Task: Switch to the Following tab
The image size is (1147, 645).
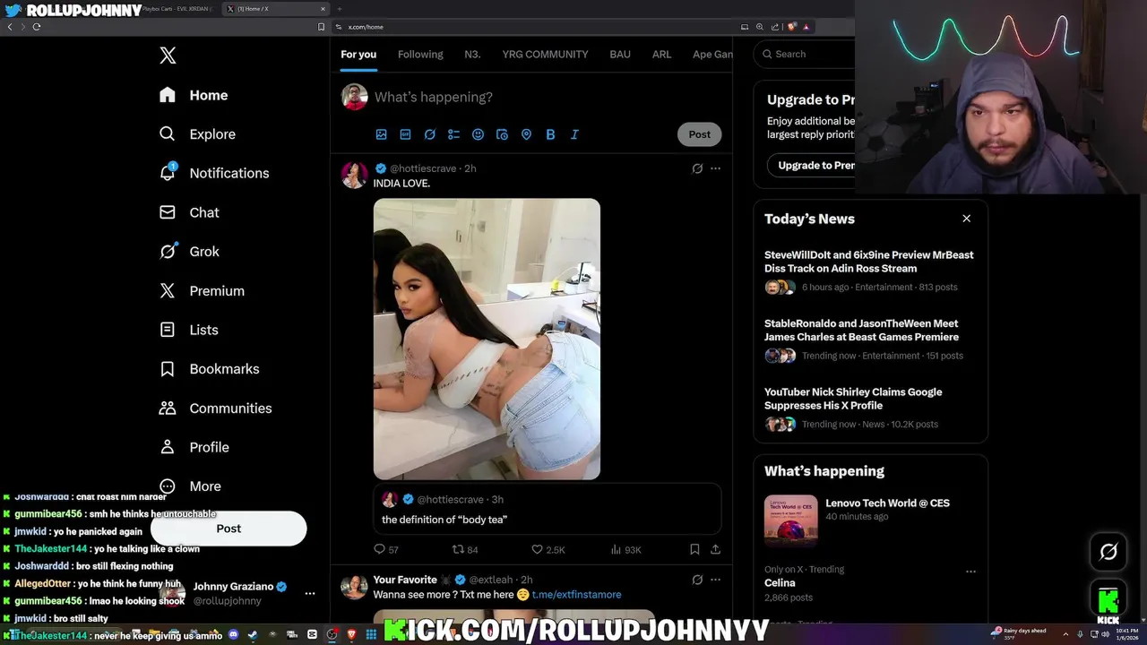Action: pyautogui.click(x=420, y=55)
